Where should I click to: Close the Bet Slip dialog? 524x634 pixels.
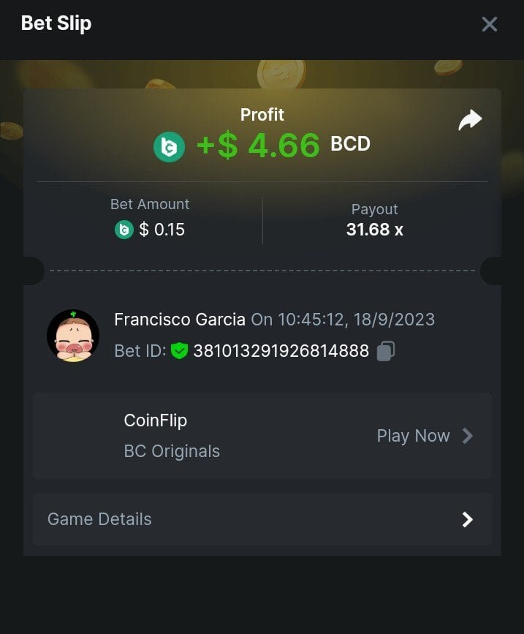[x=489, y=24]
